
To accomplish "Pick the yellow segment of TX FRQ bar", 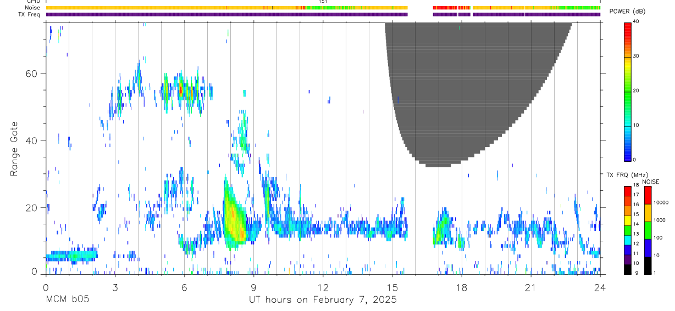I will [x=628, y=220].
